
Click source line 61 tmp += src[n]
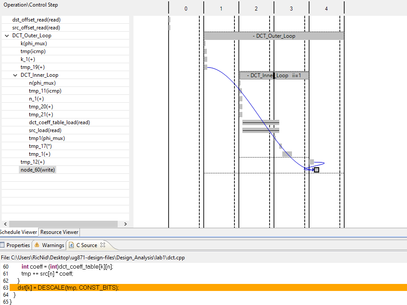click(47, 273)
